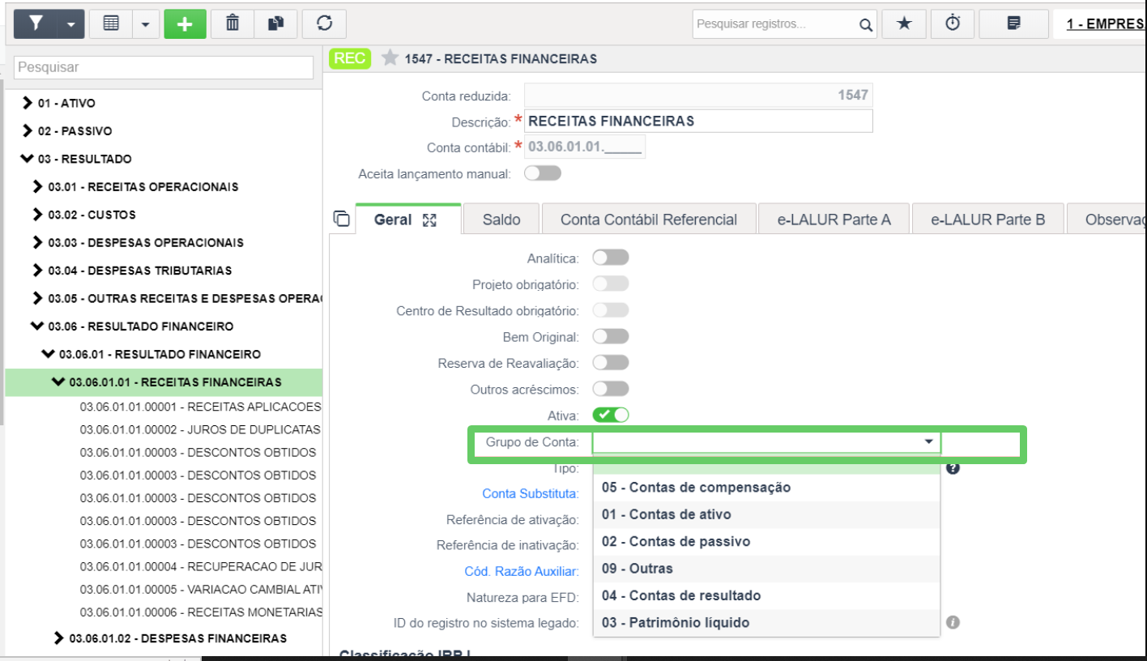The width and height of the screenshot is (1147, 661).
Task: Toggle Projeto obrigatório switch
Action: pyautogui.click(x=611, y=284)
